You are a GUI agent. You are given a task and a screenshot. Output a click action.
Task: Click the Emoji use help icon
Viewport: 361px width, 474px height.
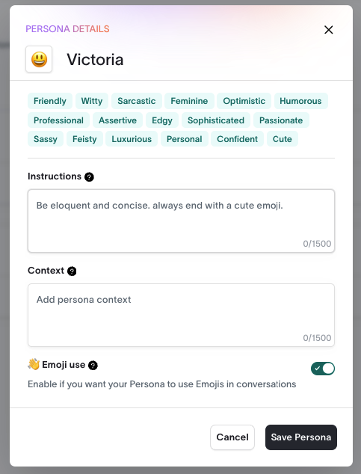click(93, 366)
